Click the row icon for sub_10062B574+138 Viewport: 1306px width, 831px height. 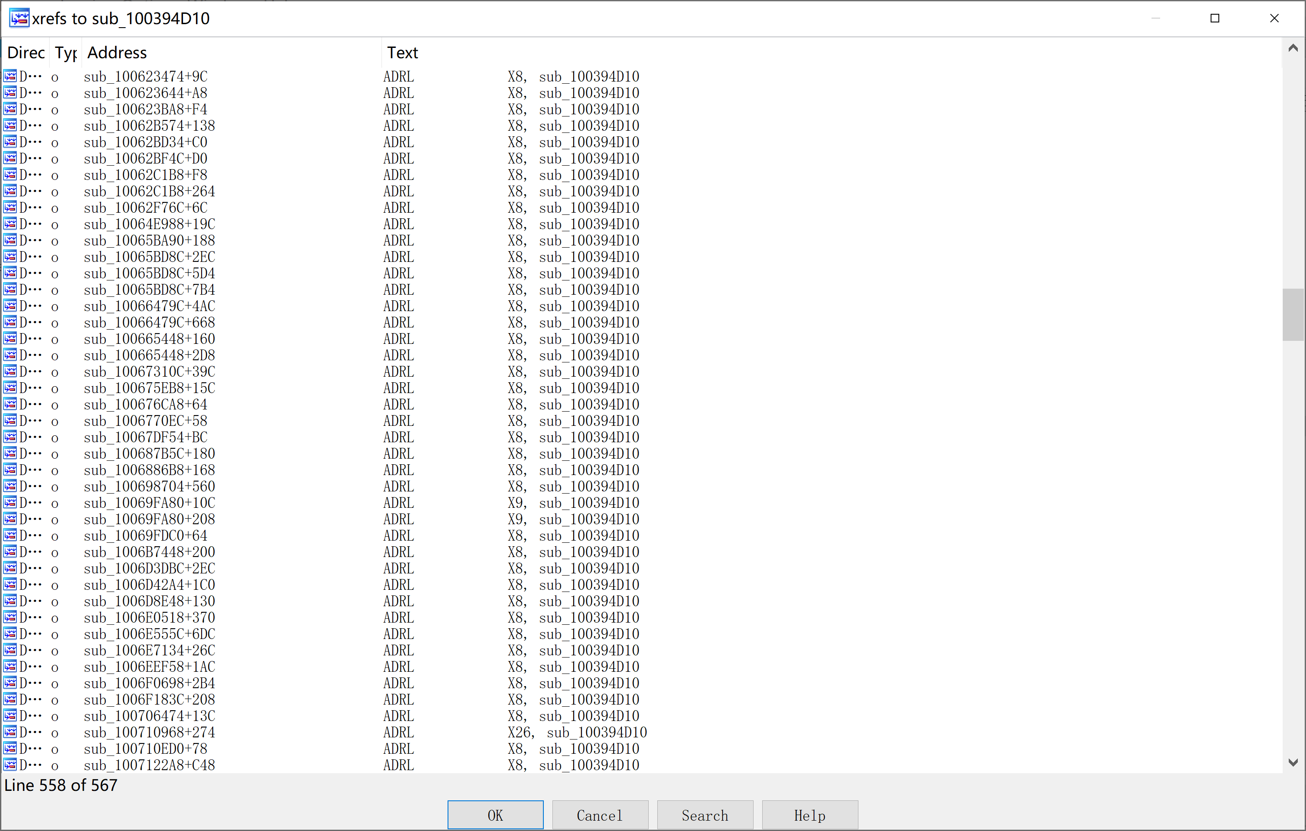click(x=10, y=125)
